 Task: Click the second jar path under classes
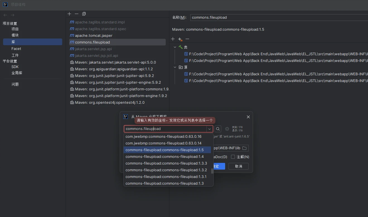click(278, 61)
